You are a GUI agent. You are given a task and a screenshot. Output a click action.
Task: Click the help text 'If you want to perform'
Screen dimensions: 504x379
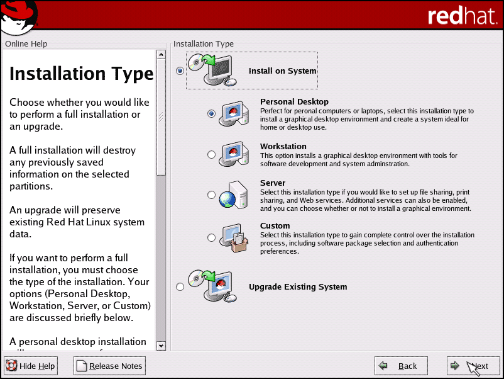[80, 288]
